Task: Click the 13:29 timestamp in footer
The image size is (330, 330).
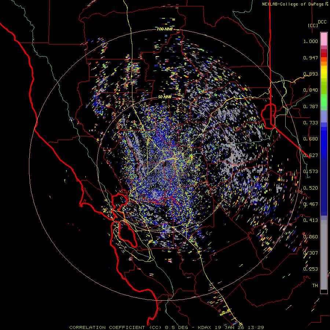Action: click(256, 327)
